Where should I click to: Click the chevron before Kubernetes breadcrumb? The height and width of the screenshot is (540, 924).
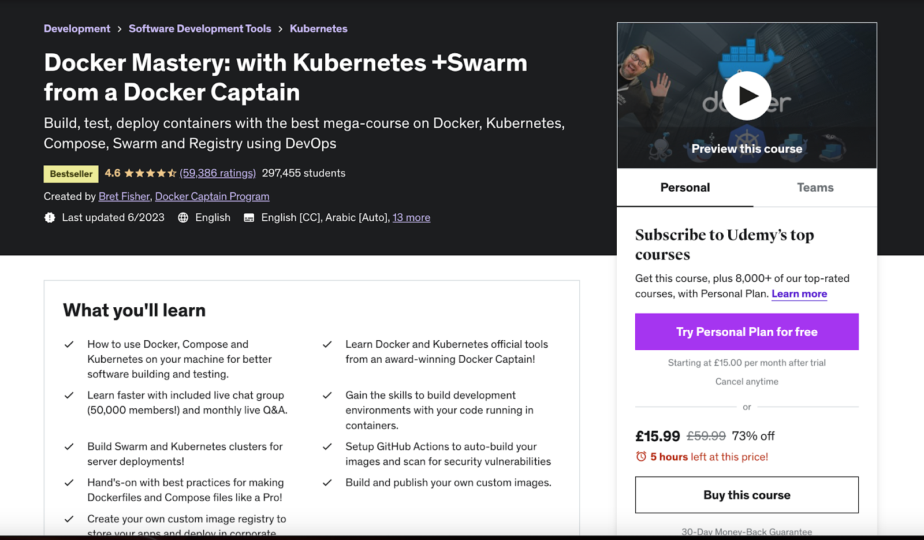click(x=281, y=29)
